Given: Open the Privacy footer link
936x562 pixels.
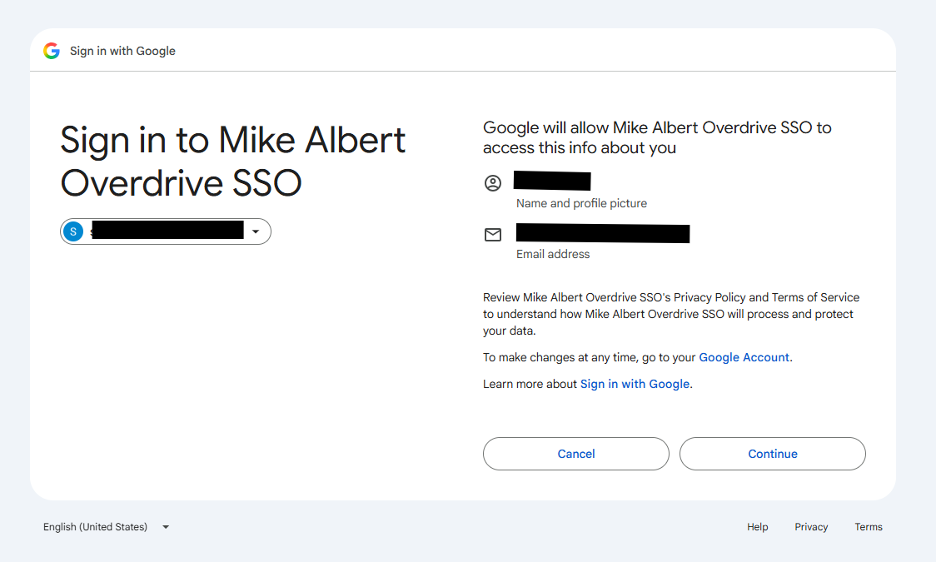Looking at the screenshot, I should (x=811, y=527).
